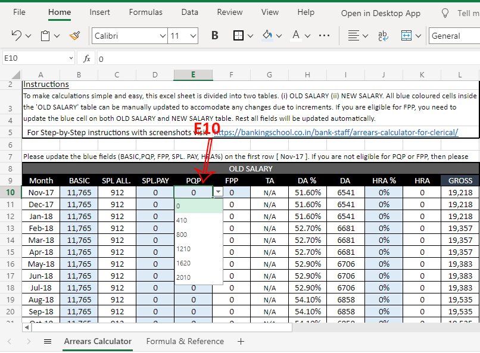Click the Paste clipboard icon

(x=45, y=36)
